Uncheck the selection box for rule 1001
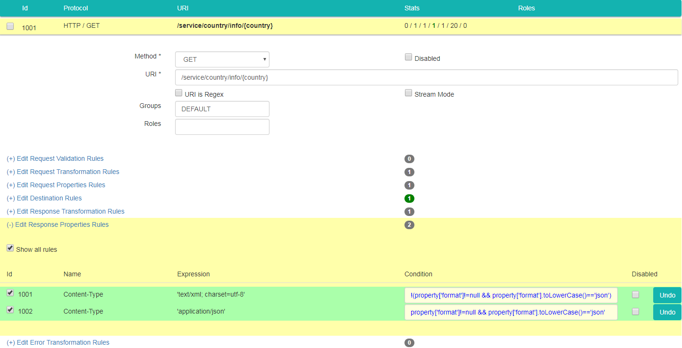The image size is (682, 348). coord(10,293)
